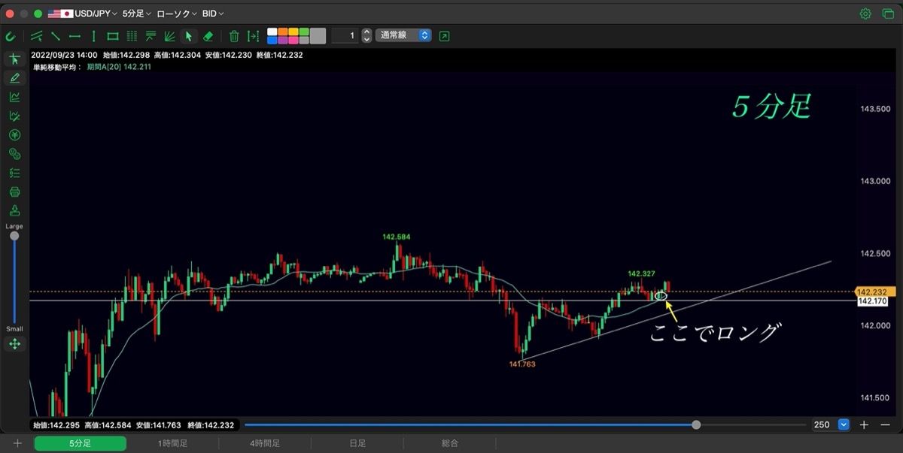903x453 pixels.
Task: Click the vertical line shift icon
Action: [253, 36]
